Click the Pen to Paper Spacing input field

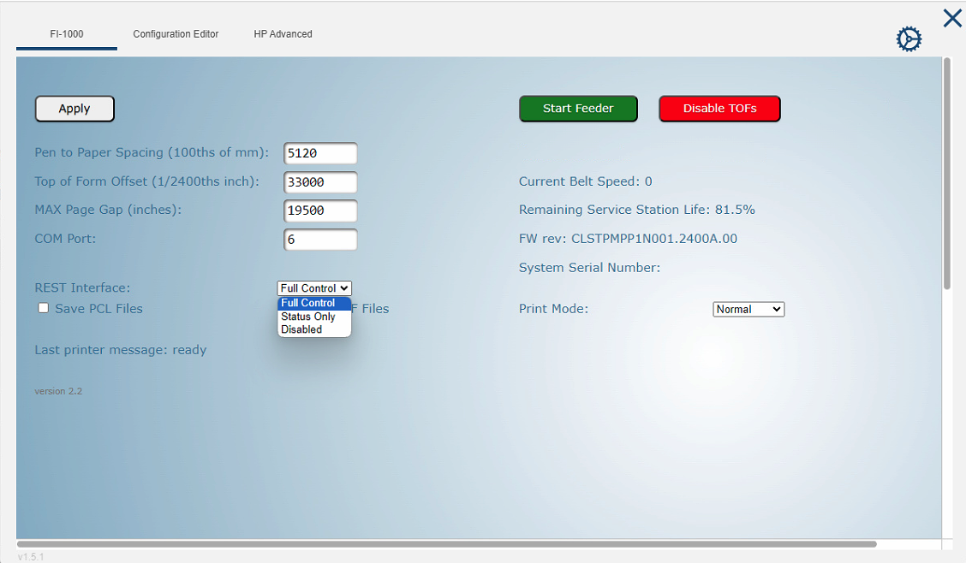(x=320, y=153)
